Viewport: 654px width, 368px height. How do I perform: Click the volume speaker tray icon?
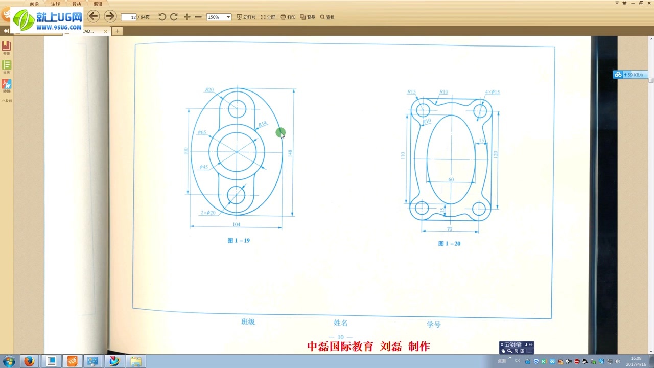[x=618, y=362]
